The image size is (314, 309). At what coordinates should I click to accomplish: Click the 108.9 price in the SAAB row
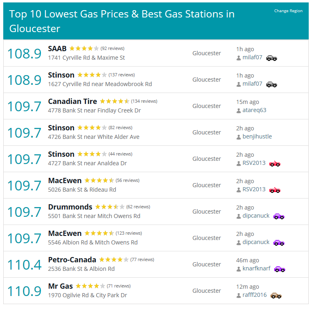coord(24,54)
